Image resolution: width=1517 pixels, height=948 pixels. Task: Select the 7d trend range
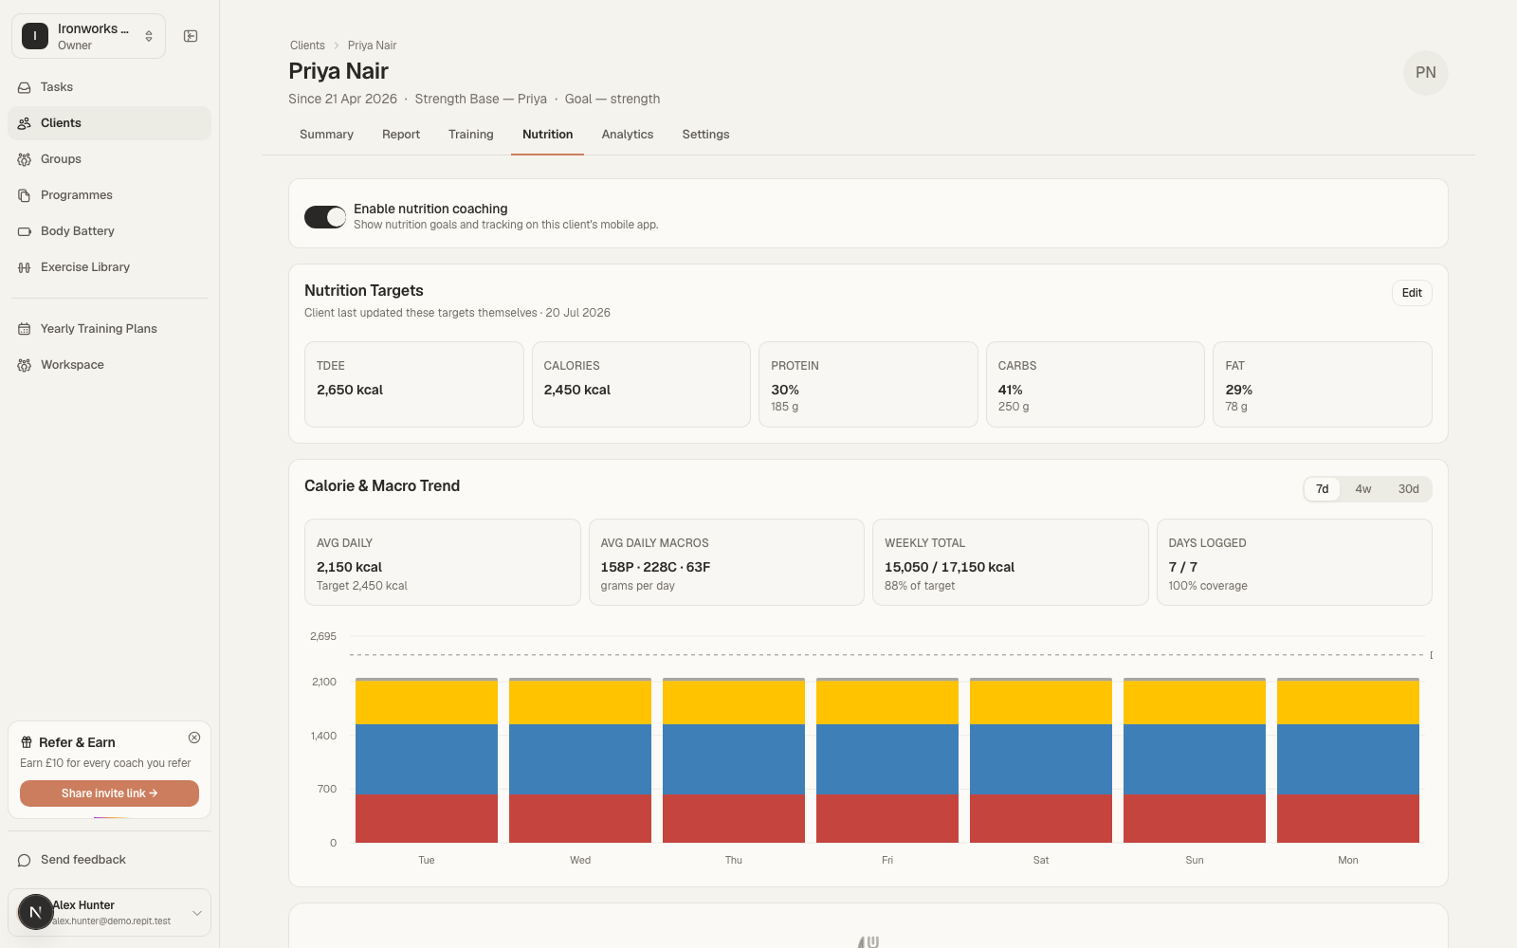tap(1322, 489)
